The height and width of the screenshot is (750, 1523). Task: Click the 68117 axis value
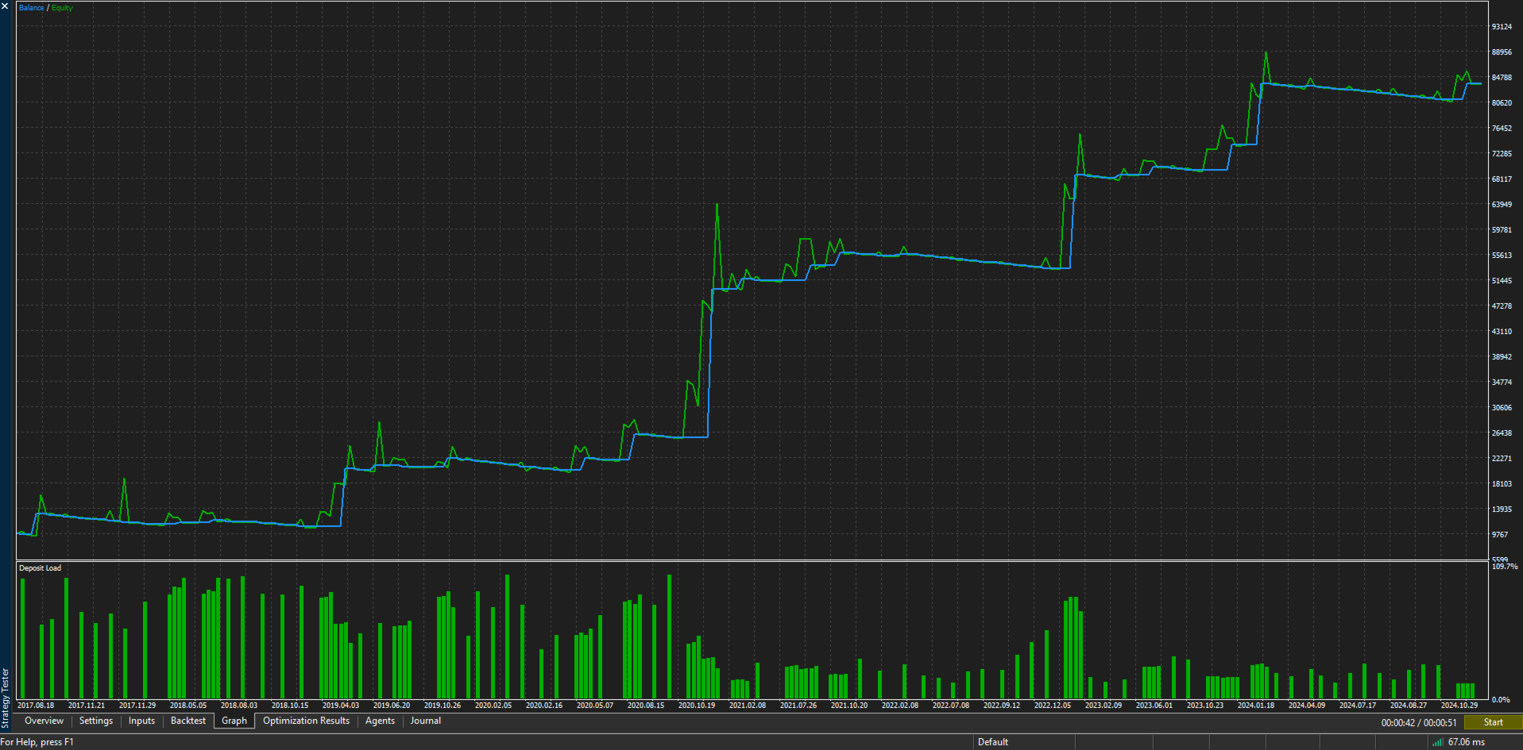tap(1502, 179)
